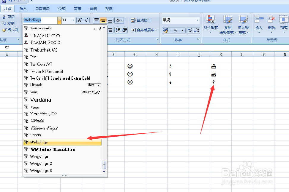
Task: Switch to the Home (开始) tab
Action: (x=7, y=9)
